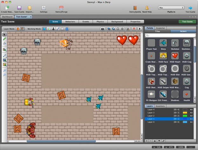Hide Layer 3 using its eye icon

191,112
